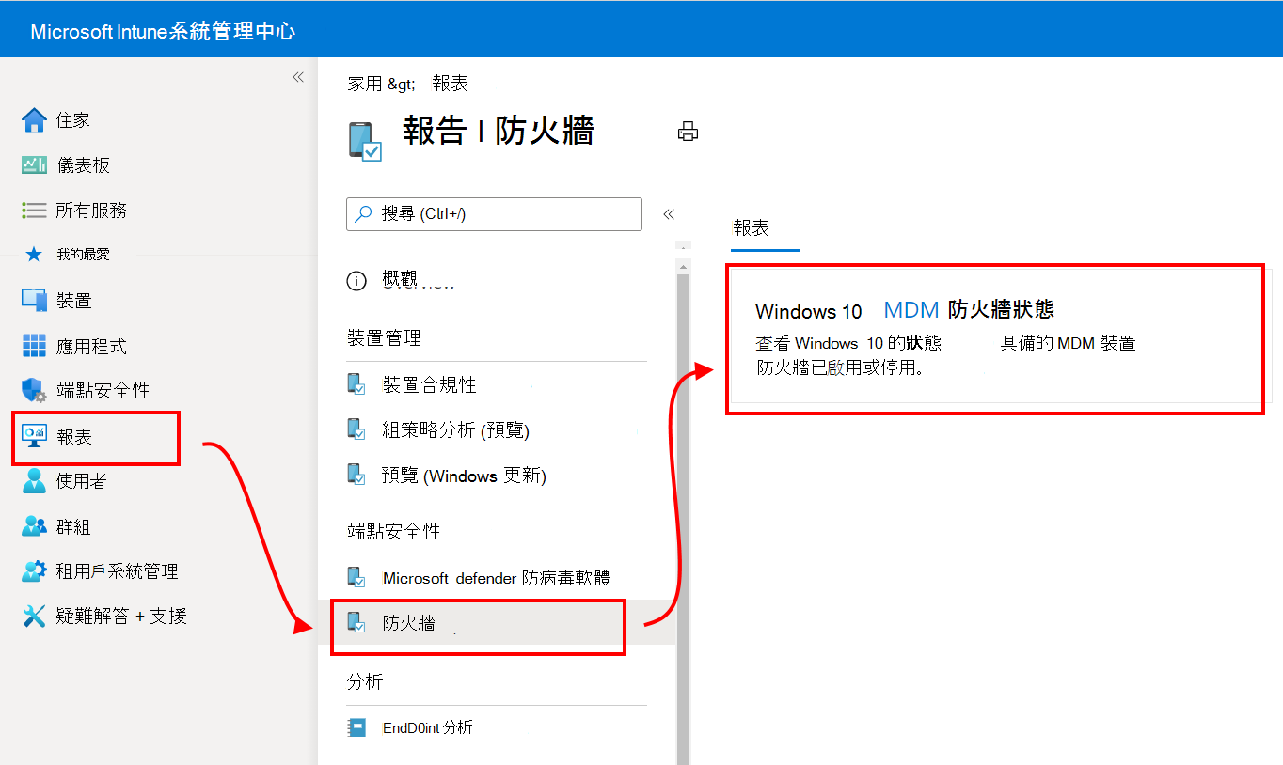Click the Microsoft defender 防病毒軟體 icon
Viewport: 1283px width, 765px height.
(356, 577)
